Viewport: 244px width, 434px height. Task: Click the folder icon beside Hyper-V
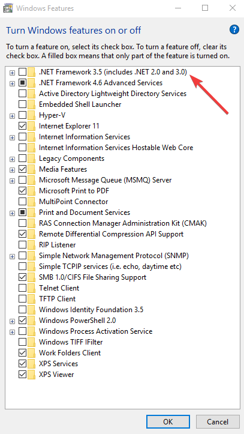pos(32,115)
